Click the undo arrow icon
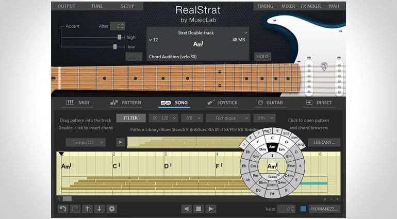Viewport: 397px width, 219px height. (63, 209)
